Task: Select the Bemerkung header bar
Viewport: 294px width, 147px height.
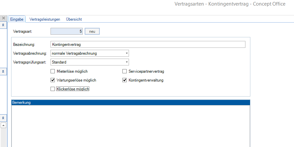Action: click(131, 103)
